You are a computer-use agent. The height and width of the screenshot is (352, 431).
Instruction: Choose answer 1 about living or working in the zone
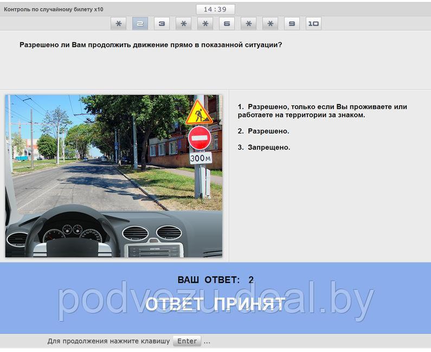pyautogui.click(x=322, y=111)
